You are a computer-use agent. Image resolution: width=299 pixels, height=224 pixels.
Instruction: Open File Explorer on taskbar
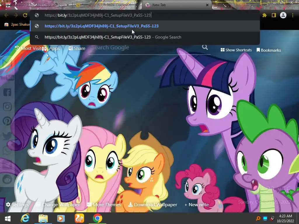pyautogui.click(x=43, y=218)
